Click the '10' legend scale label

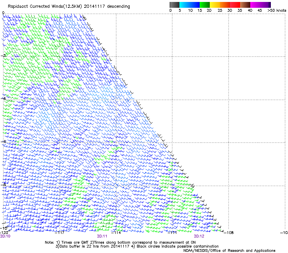tap(190, 11)
